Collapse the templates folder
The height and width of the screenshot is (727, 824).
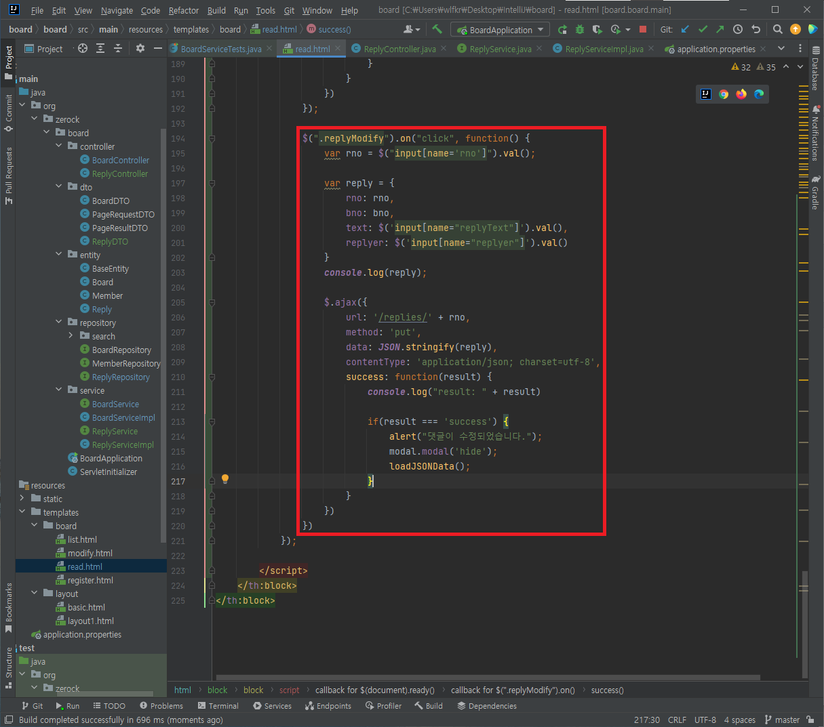coord(22,512)
